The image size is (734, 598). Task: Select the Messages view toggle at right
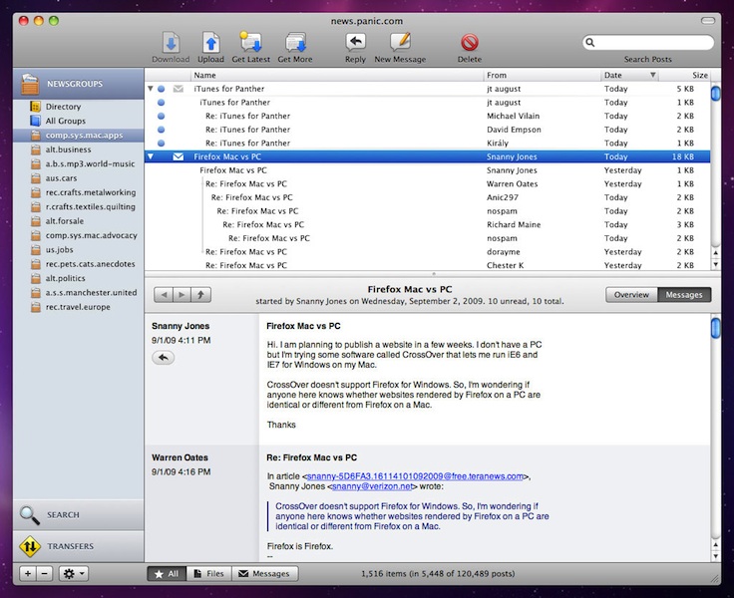click(x=684, y=295)
